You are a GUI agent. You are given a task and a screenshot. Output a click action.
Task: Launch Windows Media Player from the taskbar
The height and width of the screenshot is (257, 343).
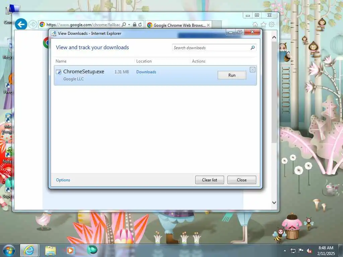pos(70,250)
